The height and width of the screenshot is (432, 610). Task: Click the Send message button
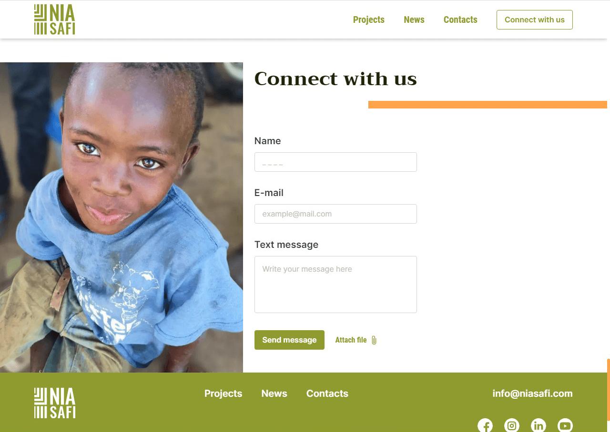pyautogui.click(x=289, y=340)
